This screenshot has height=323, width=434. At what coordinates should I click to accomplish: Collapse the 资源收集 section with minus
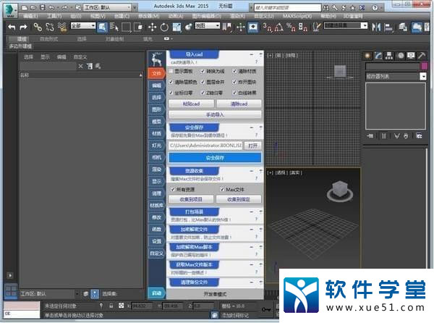(x=252, y=171)
